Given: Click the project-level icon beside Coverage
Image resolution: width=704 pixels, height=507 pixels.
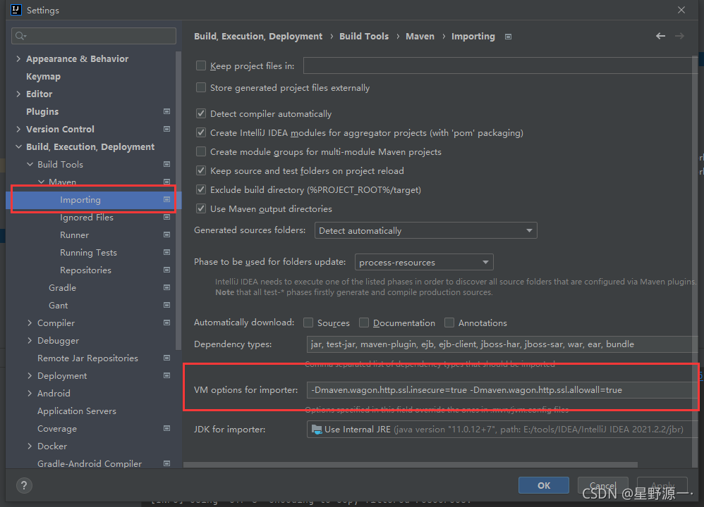Looking at the screenshot, I should tap(166, 429).
